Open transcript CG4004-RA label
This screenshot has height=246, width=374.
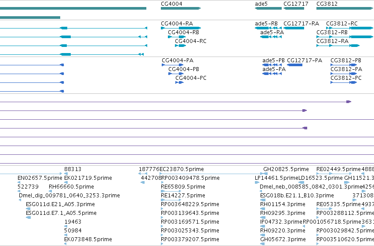tap(177, 24)
